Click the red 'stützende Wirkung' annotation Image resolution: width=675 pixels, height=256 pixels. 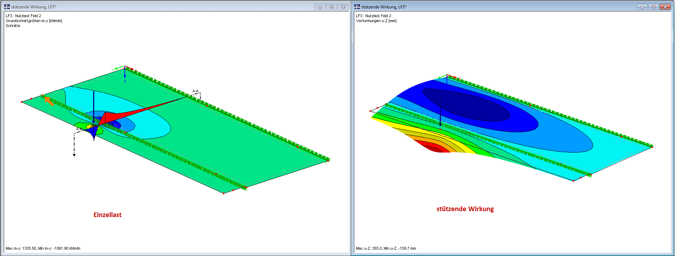coord(465,209)
